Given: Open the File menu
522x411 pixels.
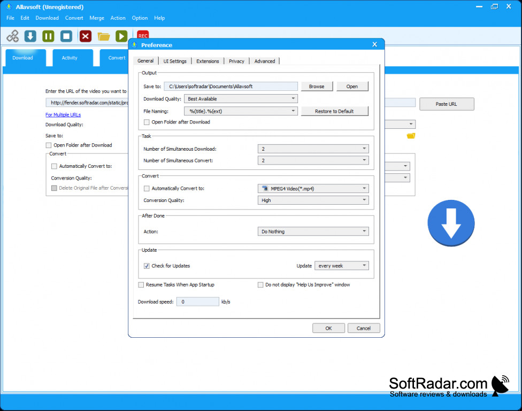Looking at the screenshot, I should pos(10,18).
